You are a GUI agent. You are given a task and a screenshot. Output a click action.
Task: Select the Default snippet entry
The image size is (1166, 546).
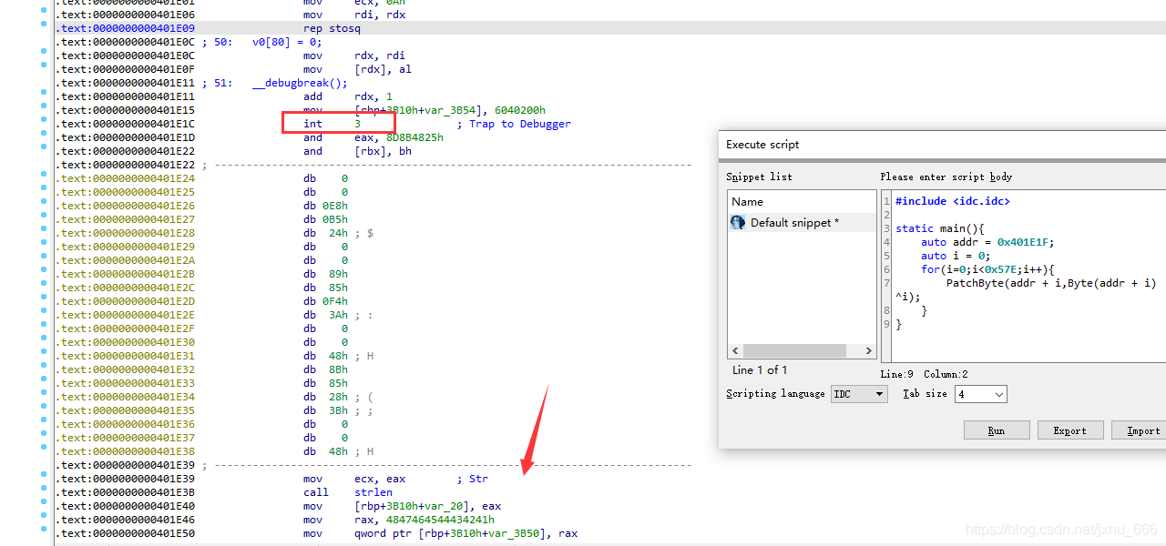click(x=802, y=223)
